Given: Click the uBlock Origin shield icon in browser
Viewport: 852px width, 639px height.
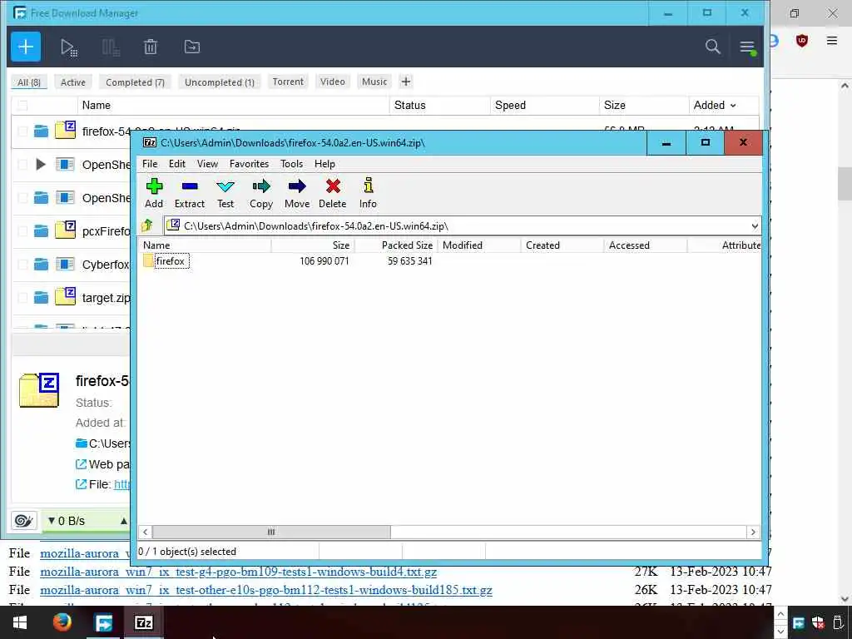Looking at the screenshot, I should point(801,41).
